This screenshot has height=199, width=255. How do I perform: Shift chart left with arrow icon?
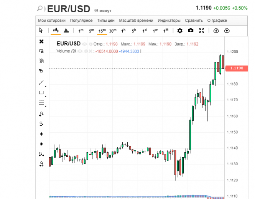tap(41, 134)
